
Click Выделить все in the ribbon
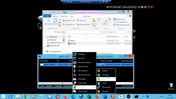119,19
